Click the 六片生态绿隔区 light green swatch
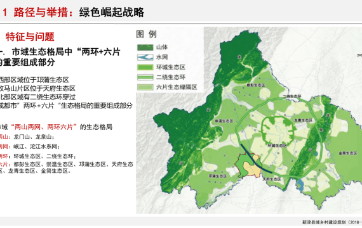This screenshot has height=228, width=362. [x=145, y=87]
